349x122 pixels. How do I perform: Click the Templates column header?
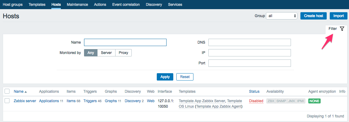[187, 91]
